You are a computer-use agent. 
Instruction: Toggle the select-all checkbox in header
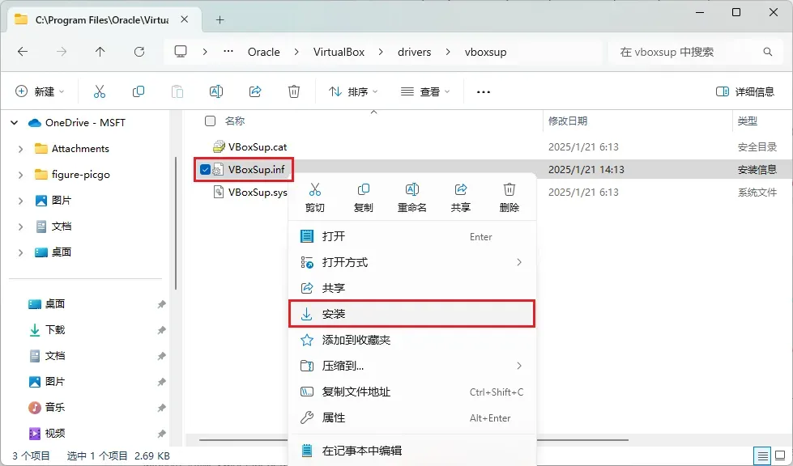(x=211, y=121)
